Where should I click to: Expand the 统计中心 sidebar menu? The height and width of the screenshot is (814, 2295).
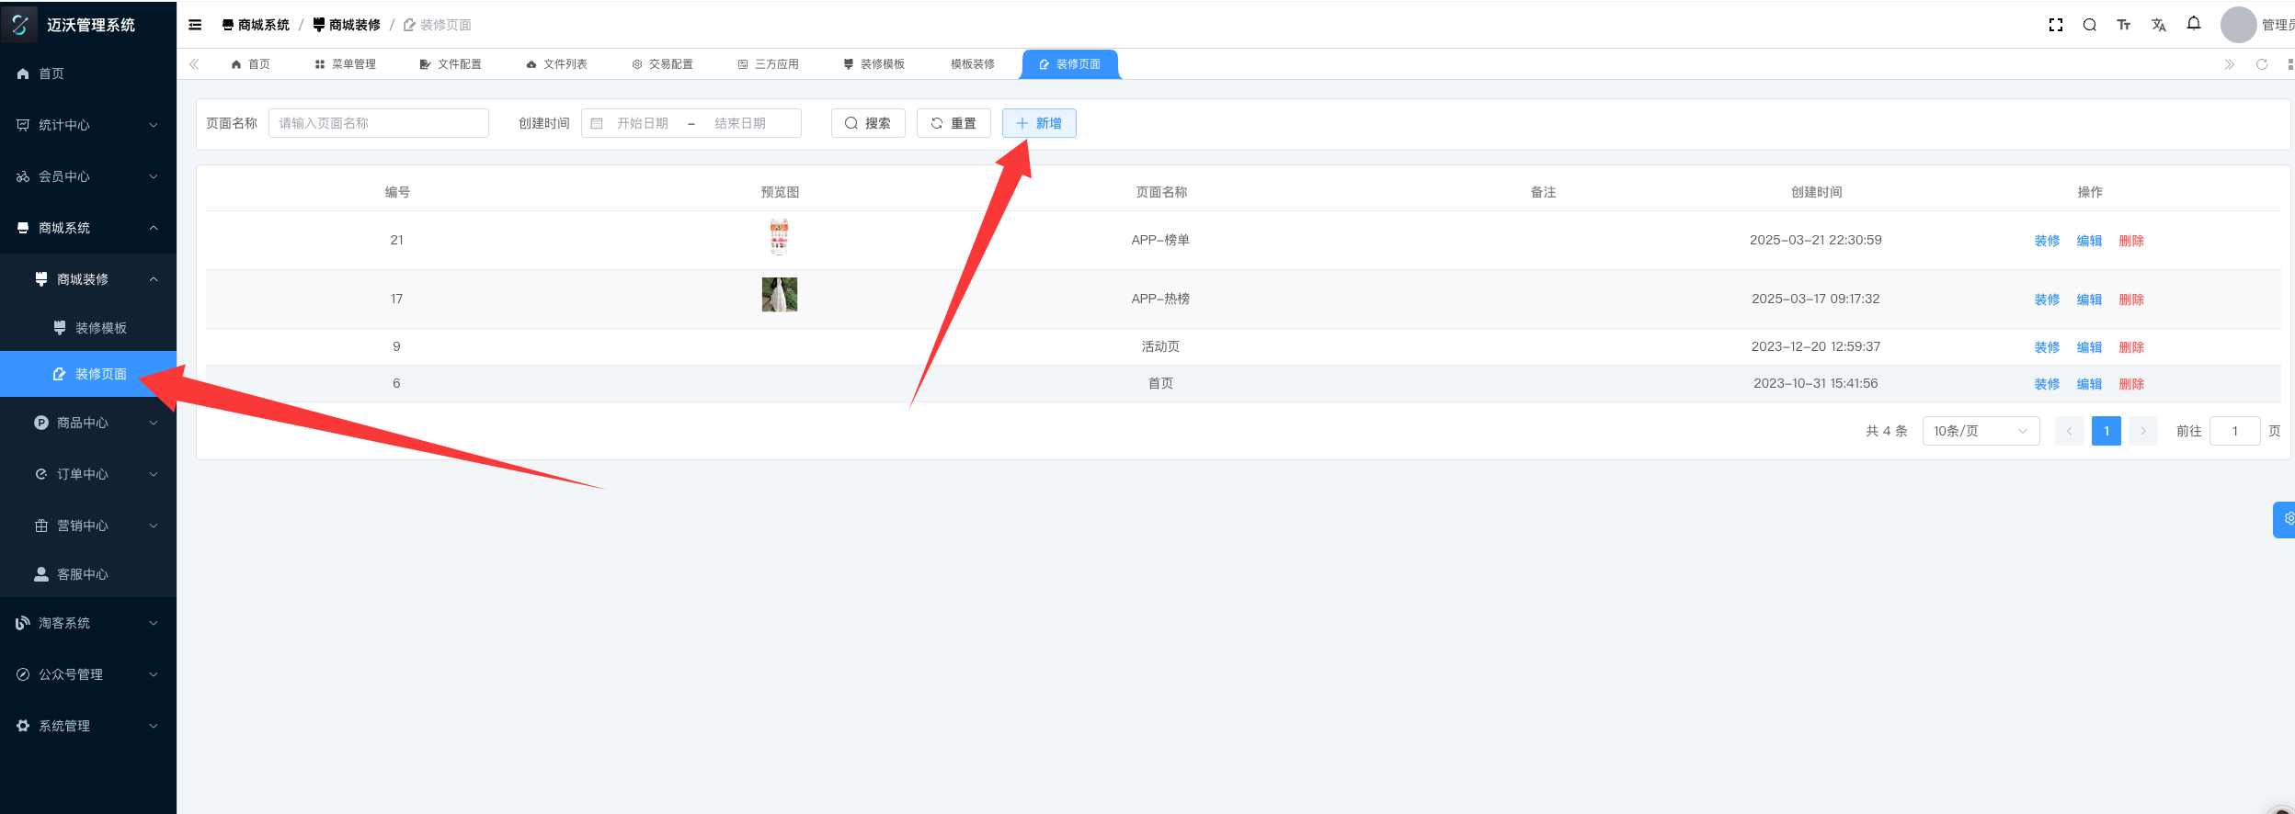click(87, 125)
